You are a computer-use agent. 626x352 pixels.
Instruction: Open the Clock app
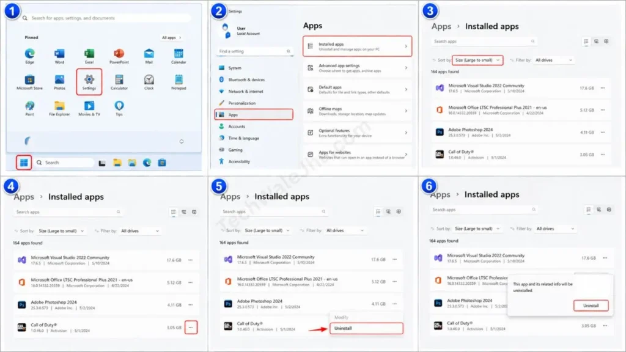pos(149,82)
